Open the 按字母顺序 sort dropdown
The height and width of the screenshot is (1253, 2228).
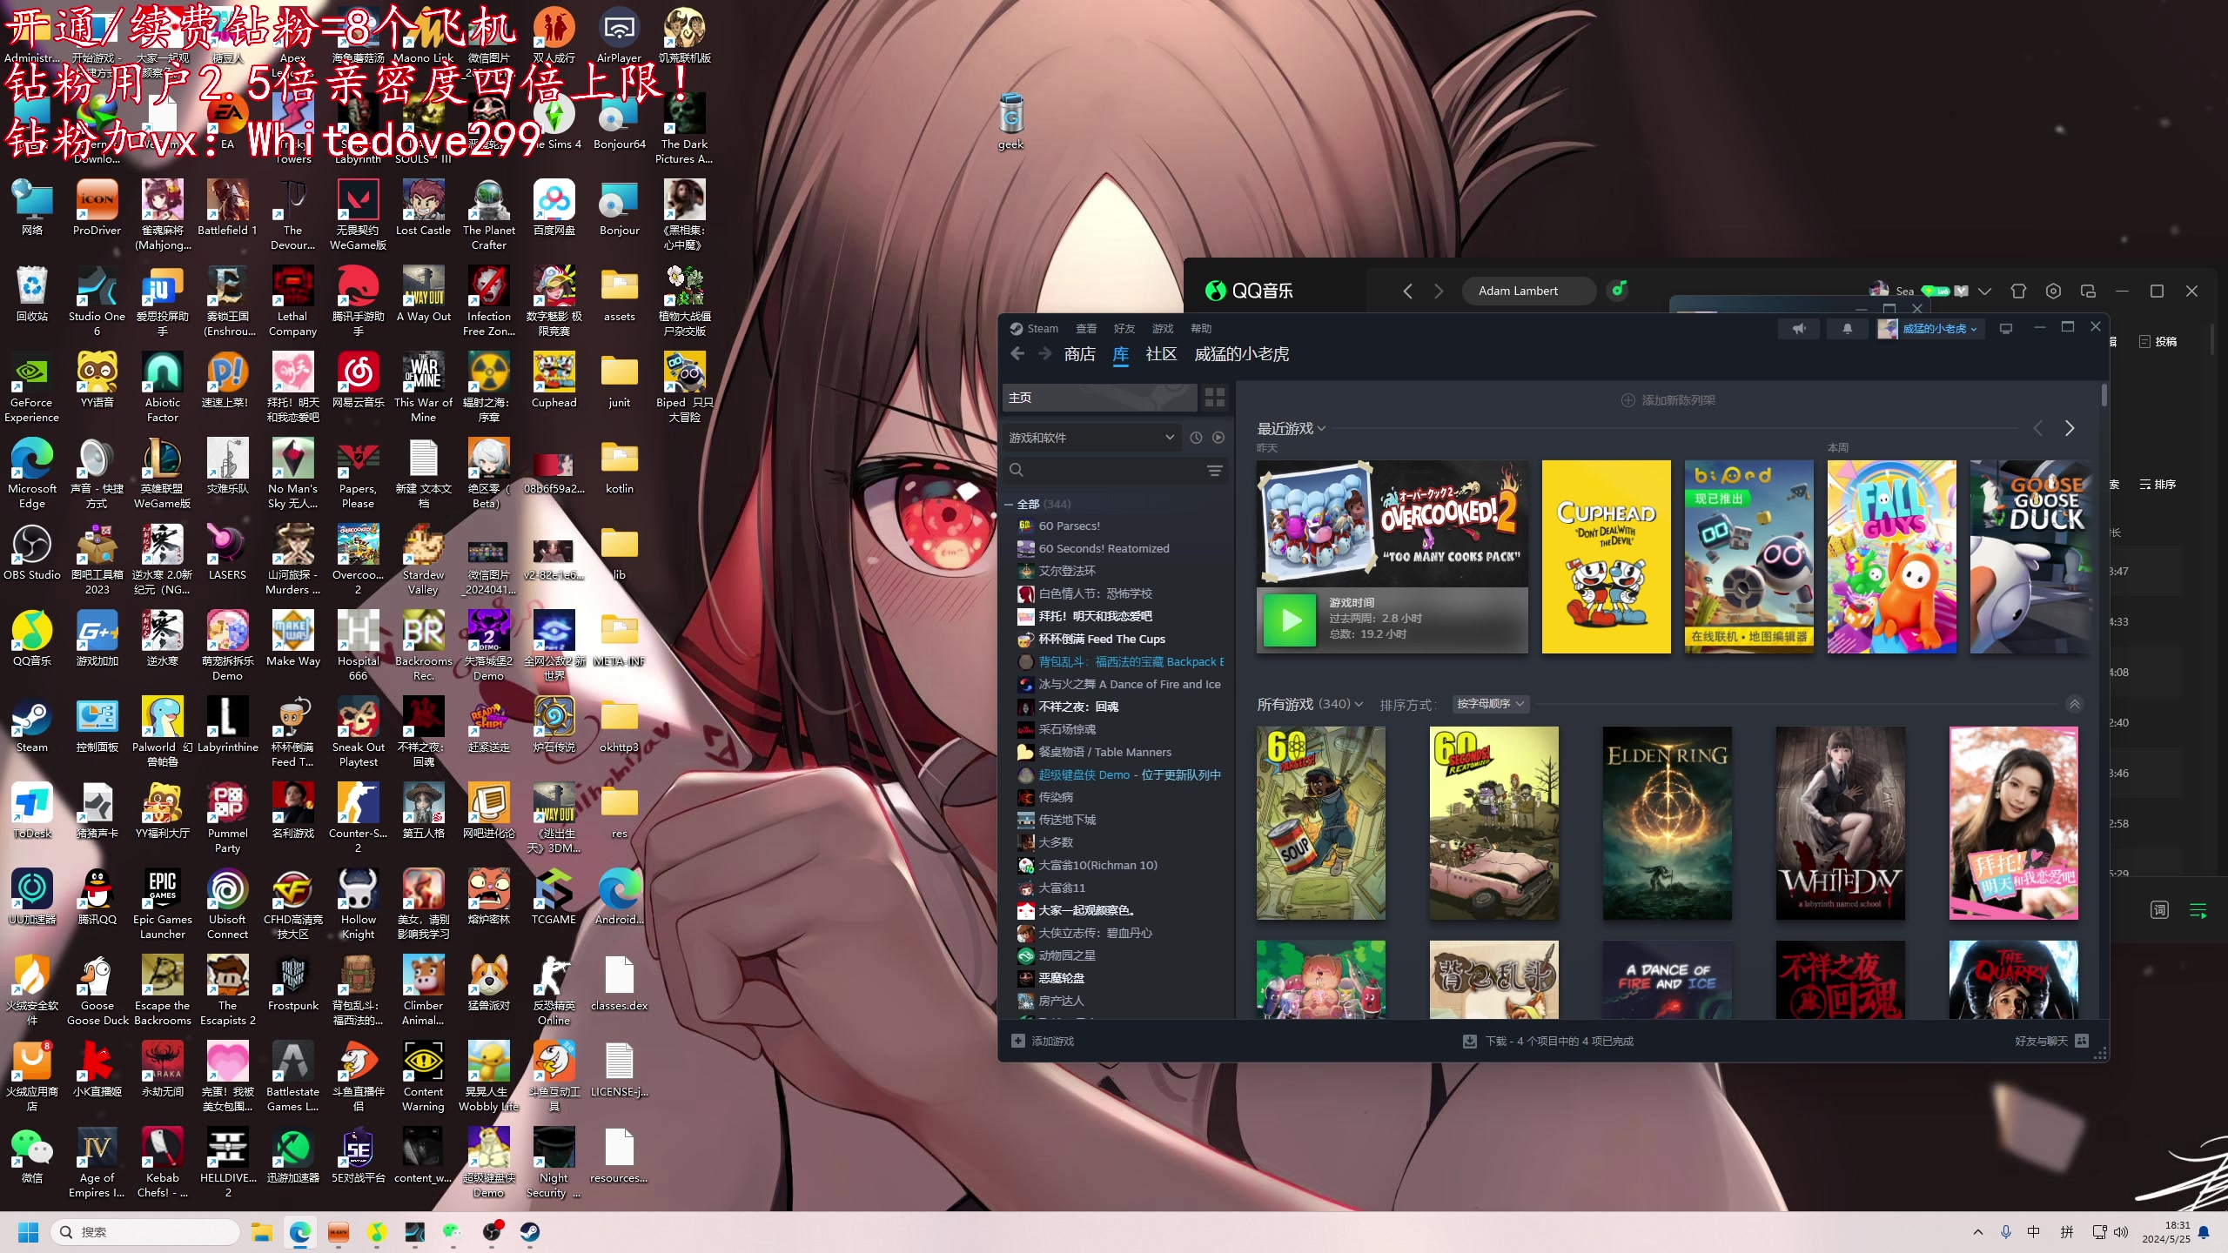1490,704
